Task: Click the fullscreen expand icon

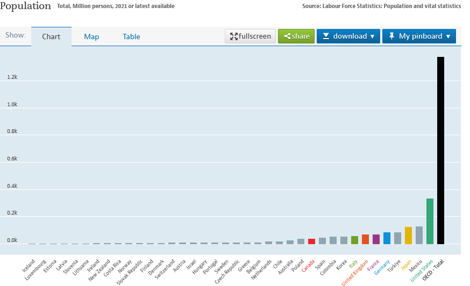Action: coord(234,36)
